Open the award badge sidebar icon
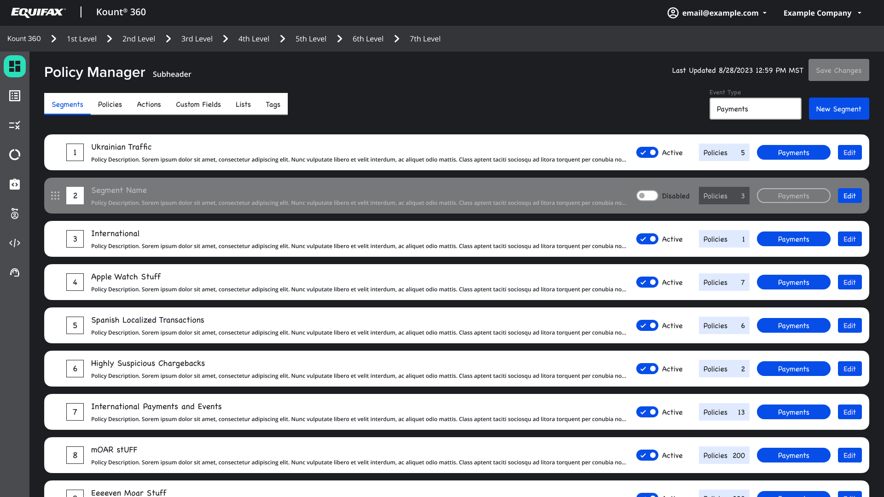Screen dimensions: 884x497 click(x=15, y=214)
